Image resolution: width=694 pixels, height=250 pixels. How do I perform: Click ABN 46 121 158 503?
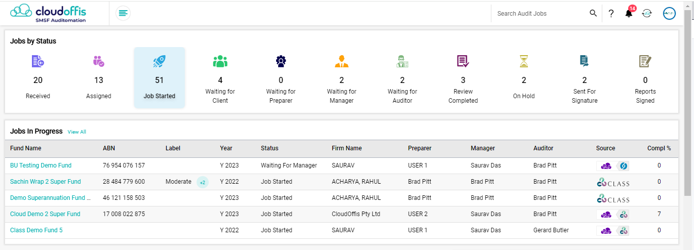click(x=124, y=198)
